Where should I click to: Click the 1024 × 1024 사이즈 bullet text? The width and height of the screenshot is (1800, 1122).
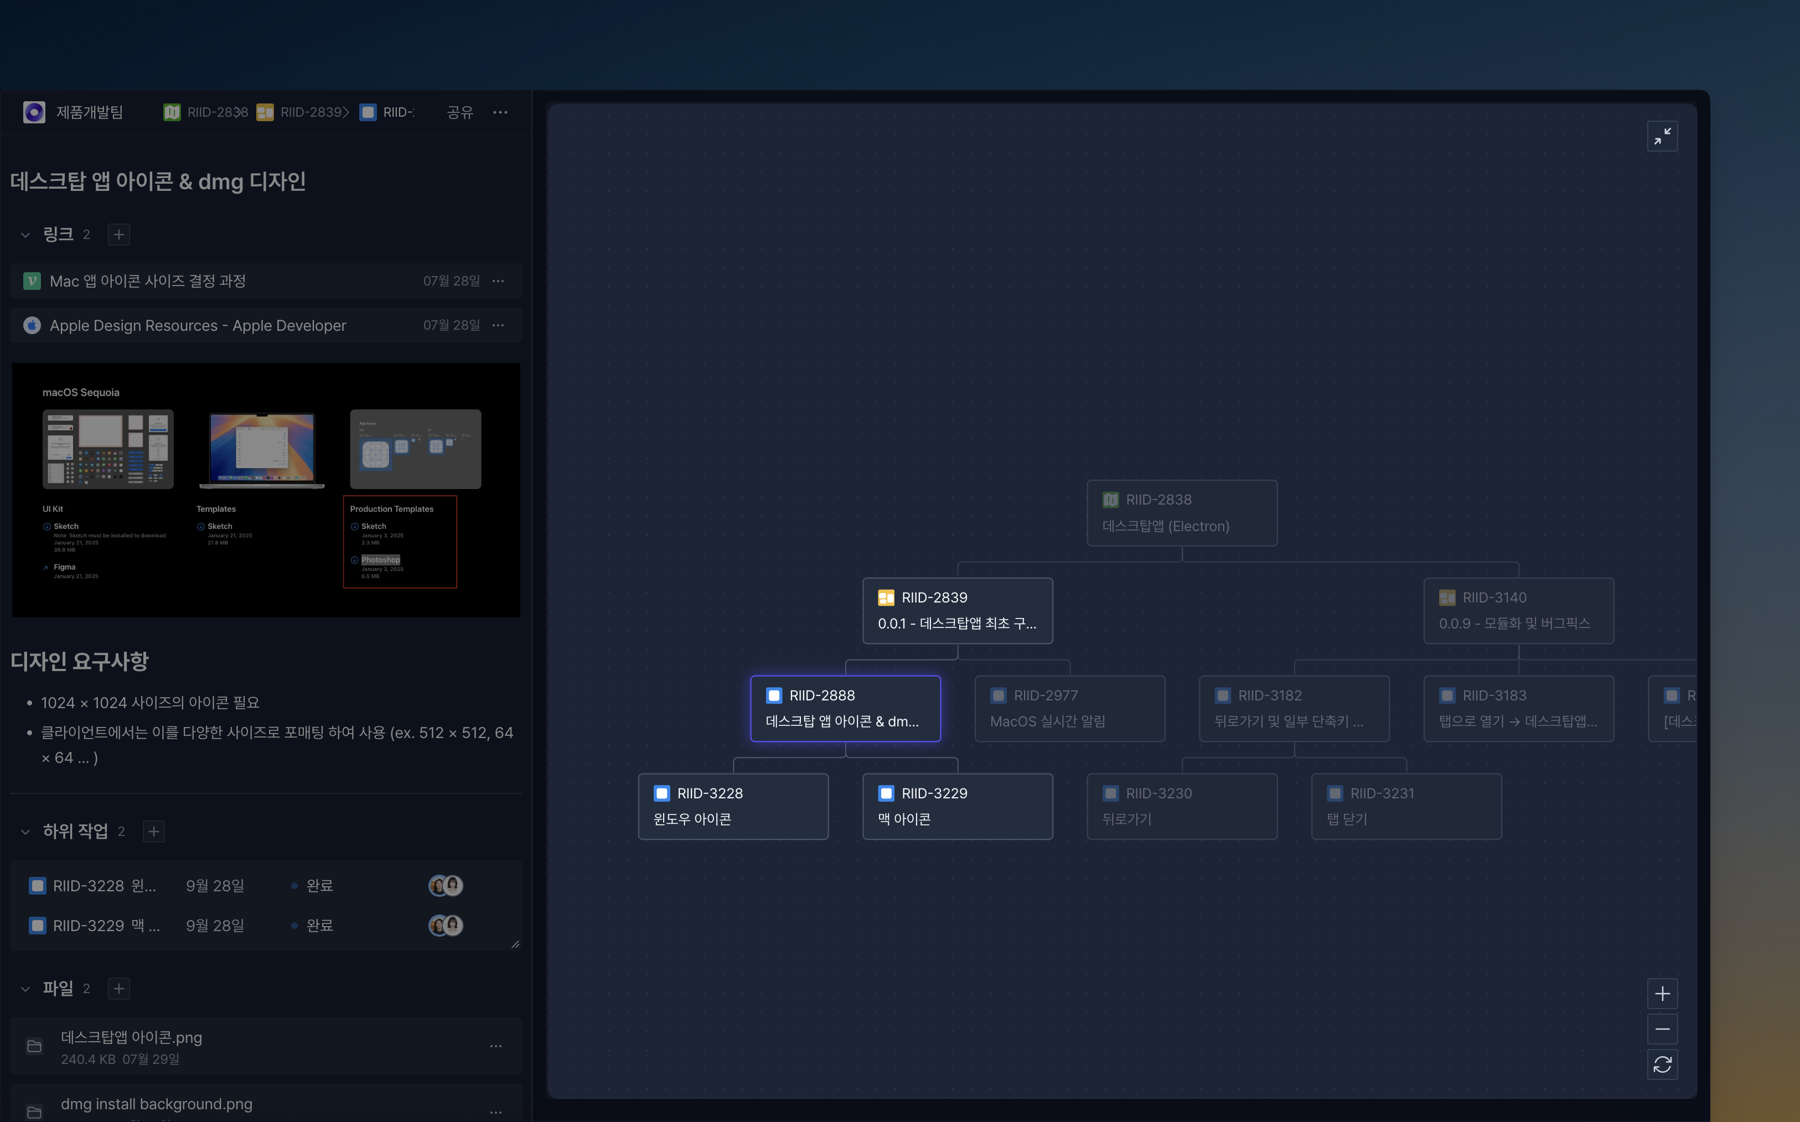[150, 702]
